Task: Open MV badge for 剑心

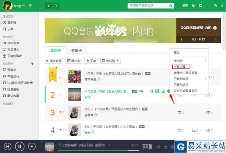Action: click(x=142, y=127)
